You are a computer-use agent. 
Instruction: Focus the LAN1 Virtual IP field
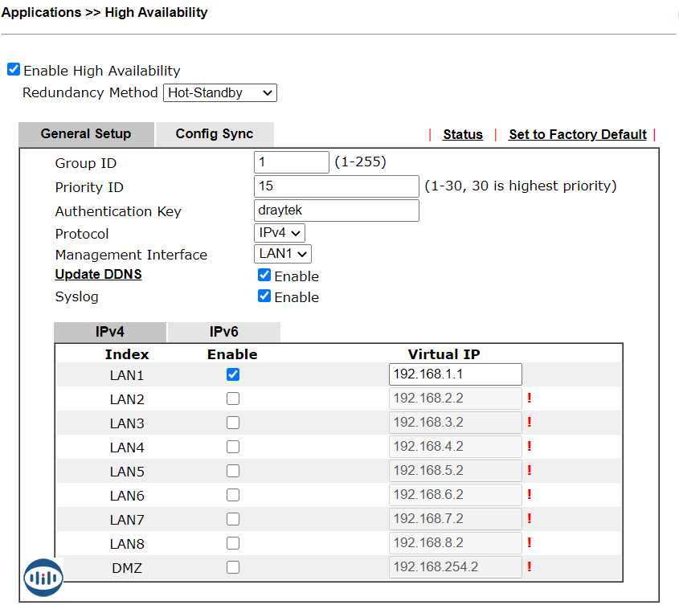coord(455,374)
